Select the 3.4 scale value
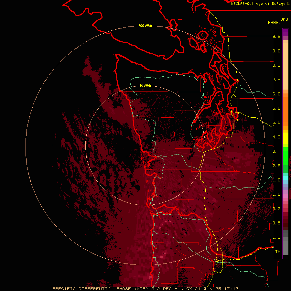291x291 pixels. click(x=276, y=151)
